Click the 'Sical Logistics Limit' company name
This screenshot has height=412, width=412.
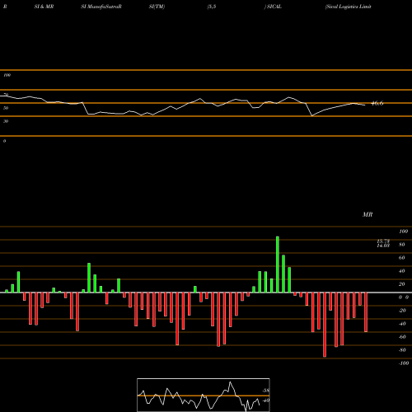[x=348, y=7]
